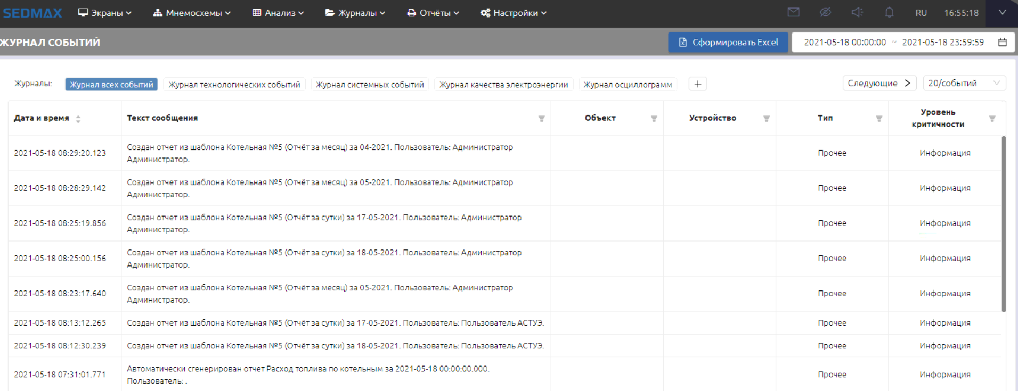Image resolution: width=1018 pixels, height=391 pixels.
Task: Open the Экраны dropdown menu
Action: 105,13
